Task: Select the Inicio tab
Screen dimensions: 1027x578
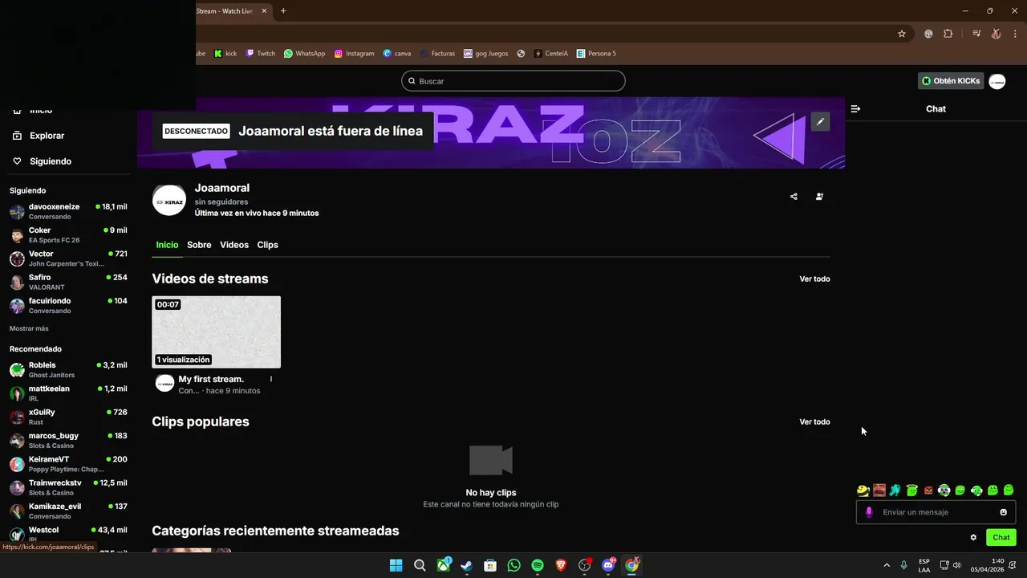Action: click(167, 245)
